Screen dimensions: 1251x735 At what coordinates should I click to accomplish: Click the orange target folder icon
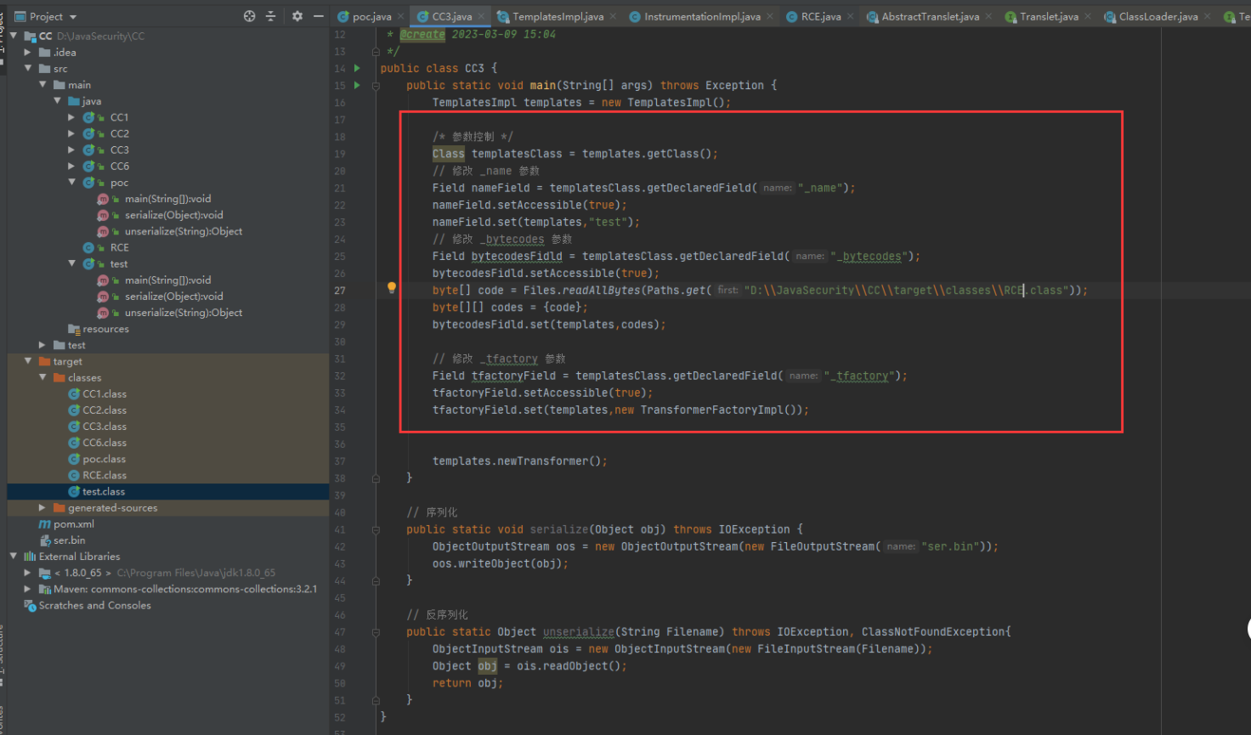coord(45,361)
